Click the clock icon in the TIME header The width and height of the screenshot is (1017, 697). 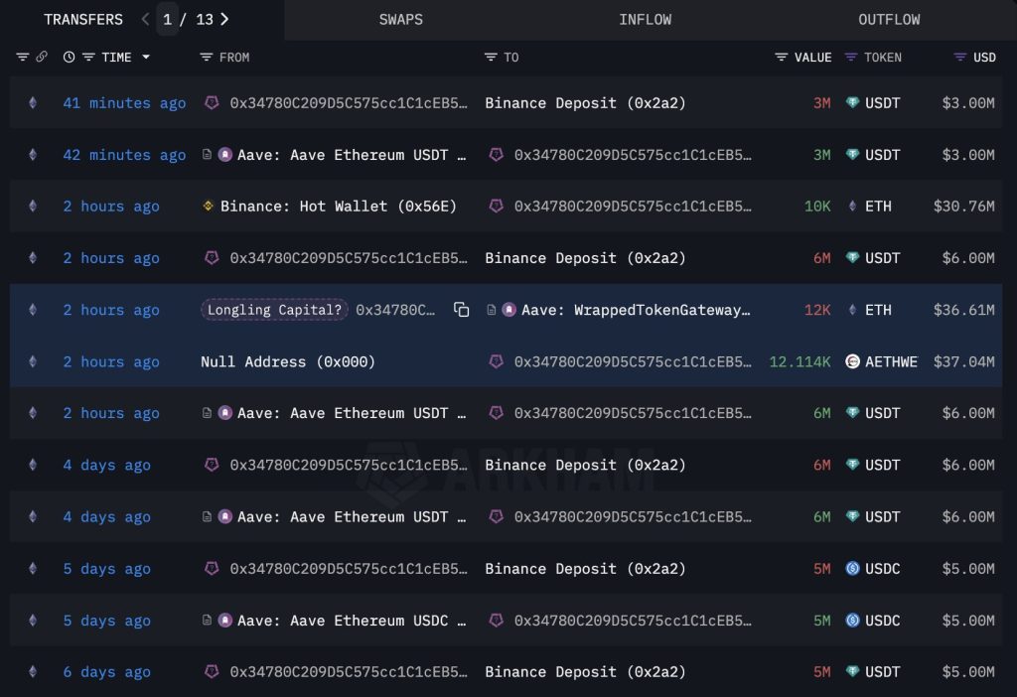[x=69, y=58]
